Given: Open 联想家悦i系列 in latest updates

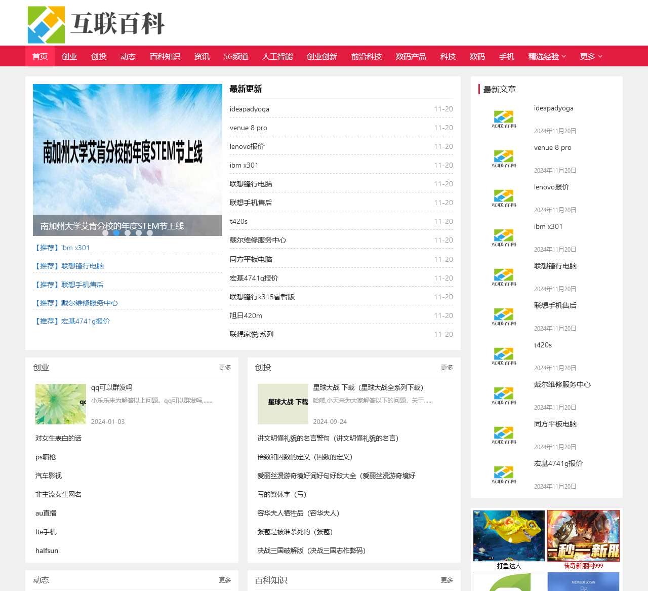Looking at the screenshot, I should pos(252,334).
